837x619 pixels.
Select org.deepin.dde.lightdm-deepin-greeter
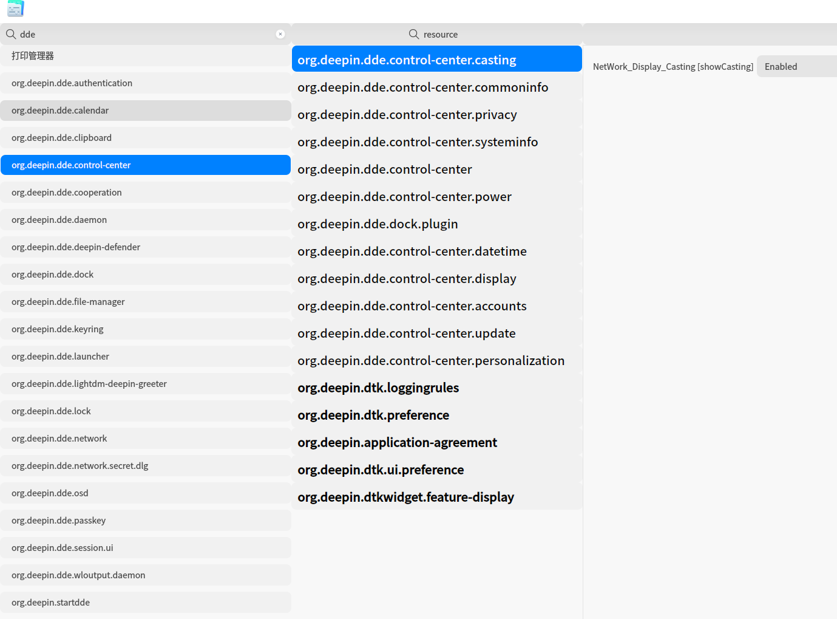pos(146,384)
